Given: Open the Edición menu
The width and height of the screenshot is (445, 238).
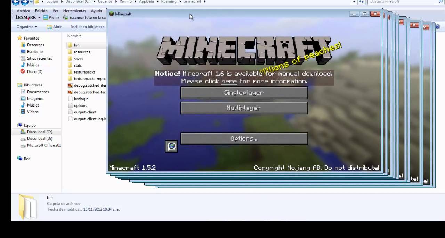Looking at the screenshot, I should click(x=41, y=11).
